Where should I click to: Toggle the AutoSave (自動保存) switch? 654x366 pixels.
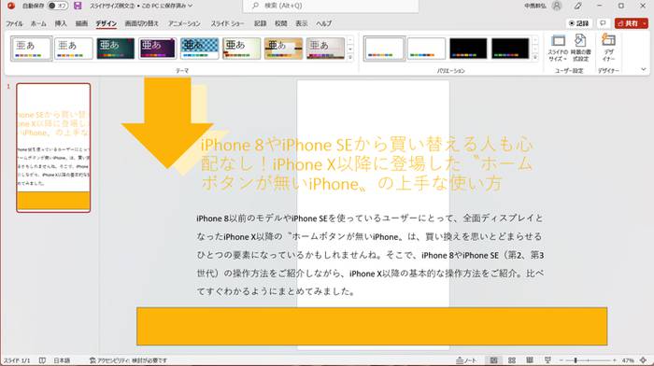coord(58,6)
